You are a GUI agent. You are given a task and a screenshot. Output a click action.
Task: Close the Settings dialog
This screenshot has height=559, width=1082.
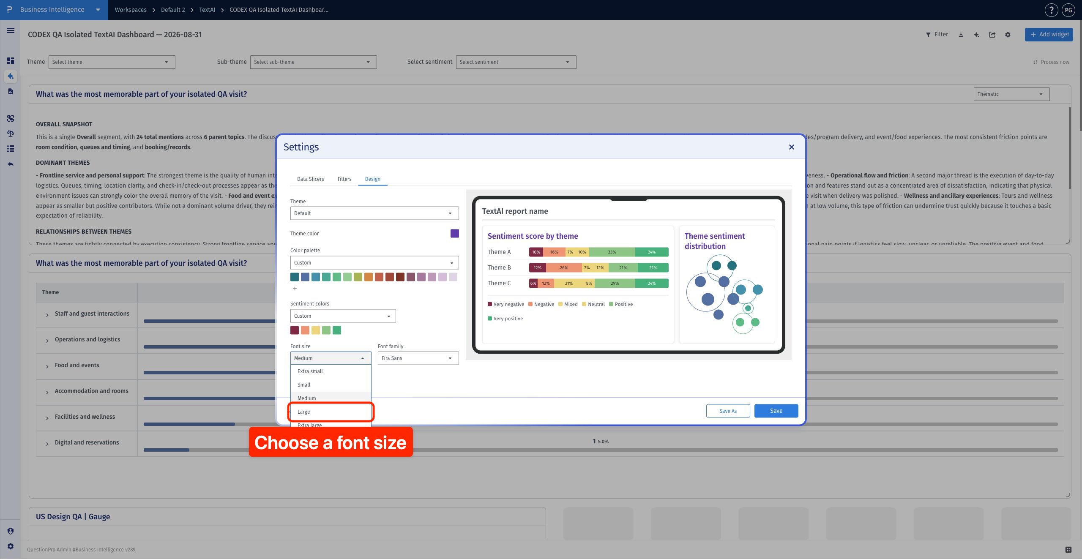tap(791, 147)
